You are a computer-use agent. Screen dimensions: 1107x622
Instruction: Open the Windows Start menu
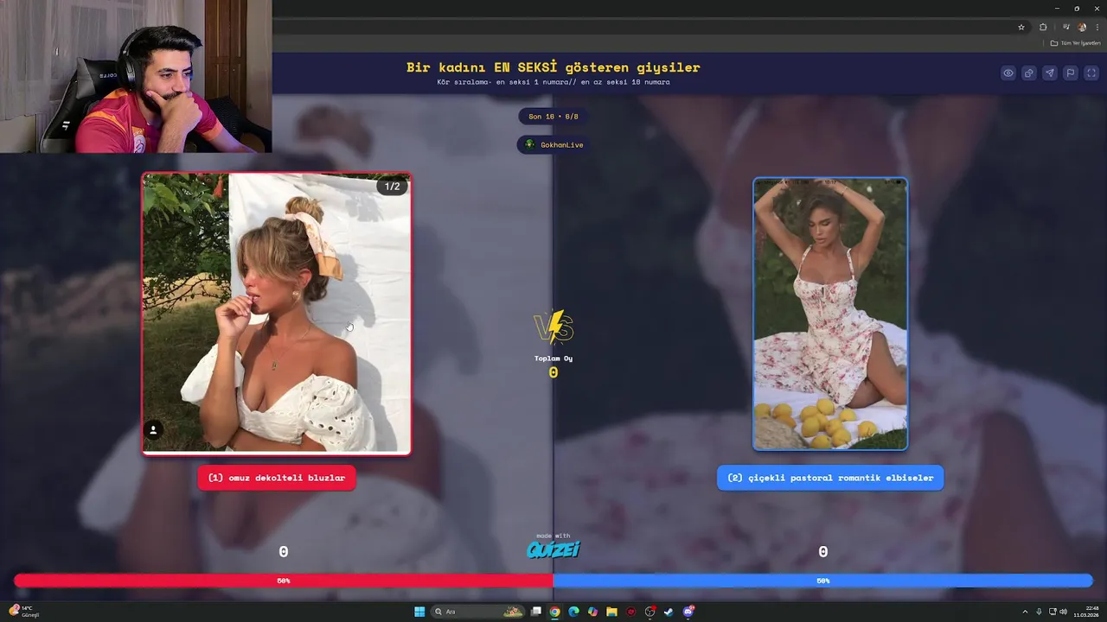click(419, 612)
